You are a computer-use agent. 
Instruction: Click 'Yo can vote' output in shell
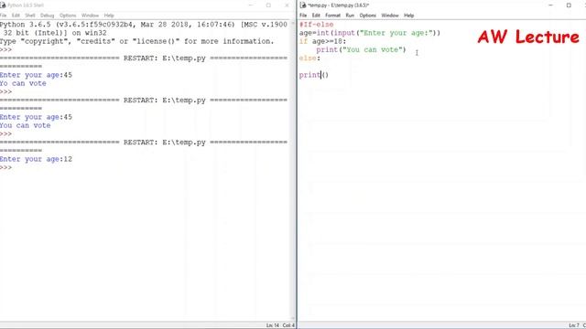[x=23, y=83]
